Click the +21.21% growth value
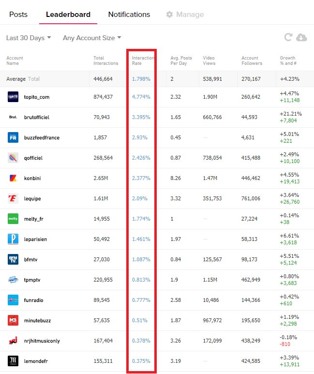This screenshot has height=374, width=314. click(291, 114)
